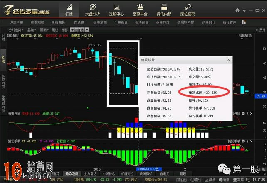Click the colored grid layout icon

[x=244, y=22]
